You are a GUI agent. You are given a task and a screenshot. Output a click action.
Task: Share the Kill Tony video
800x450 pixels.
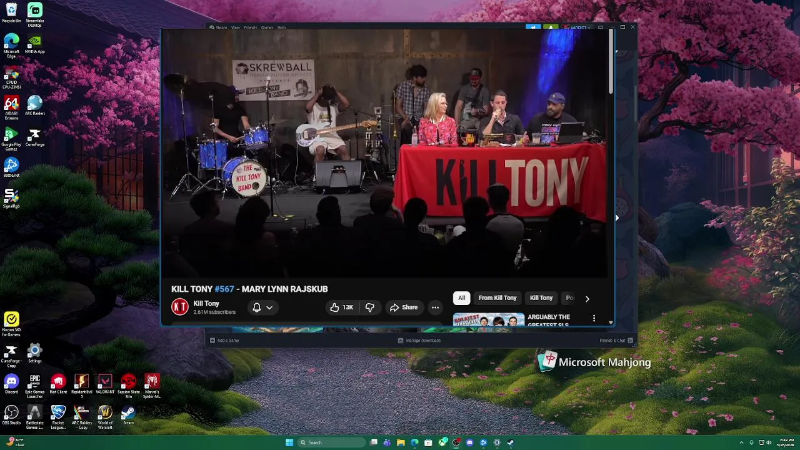pos(403,307)
